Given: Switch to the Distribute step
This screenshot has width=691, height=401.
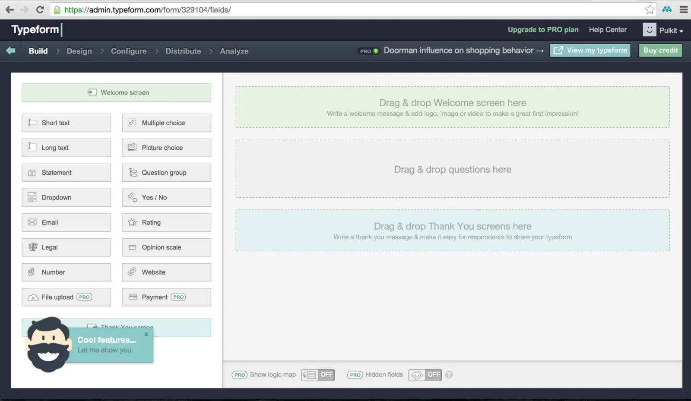Looking at the screenshot, I should click(x=183, y=51).
